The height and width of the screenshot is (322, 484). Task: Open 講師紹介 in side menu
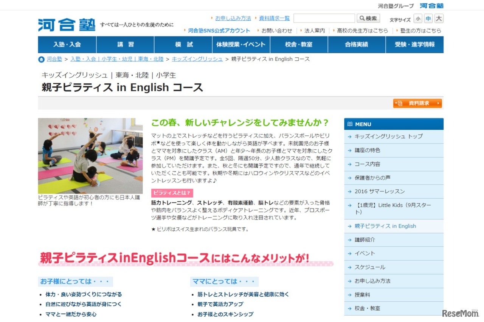(394, 240)
